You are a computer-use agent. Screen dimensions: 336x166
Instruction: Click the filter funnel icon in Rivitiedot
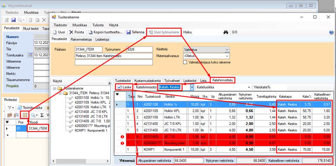tap(10, 108)
